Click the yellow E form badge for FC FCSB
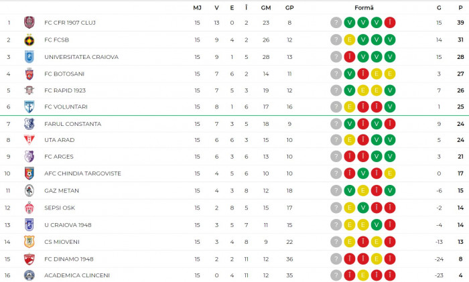 [x=350, y=40]
